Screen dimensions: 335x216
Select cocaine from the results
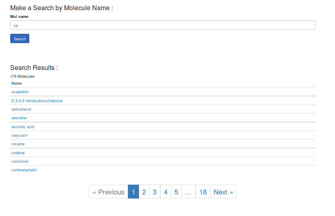[18, 144]
